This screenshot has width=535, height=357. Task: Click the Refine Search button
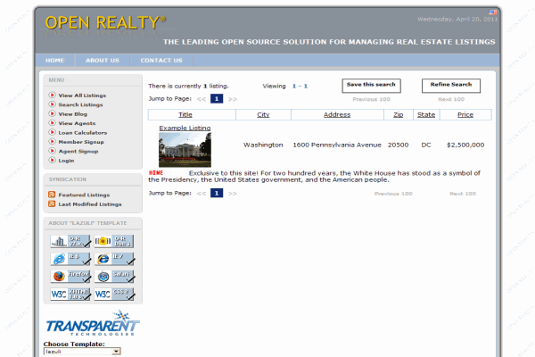pos(451,86)
